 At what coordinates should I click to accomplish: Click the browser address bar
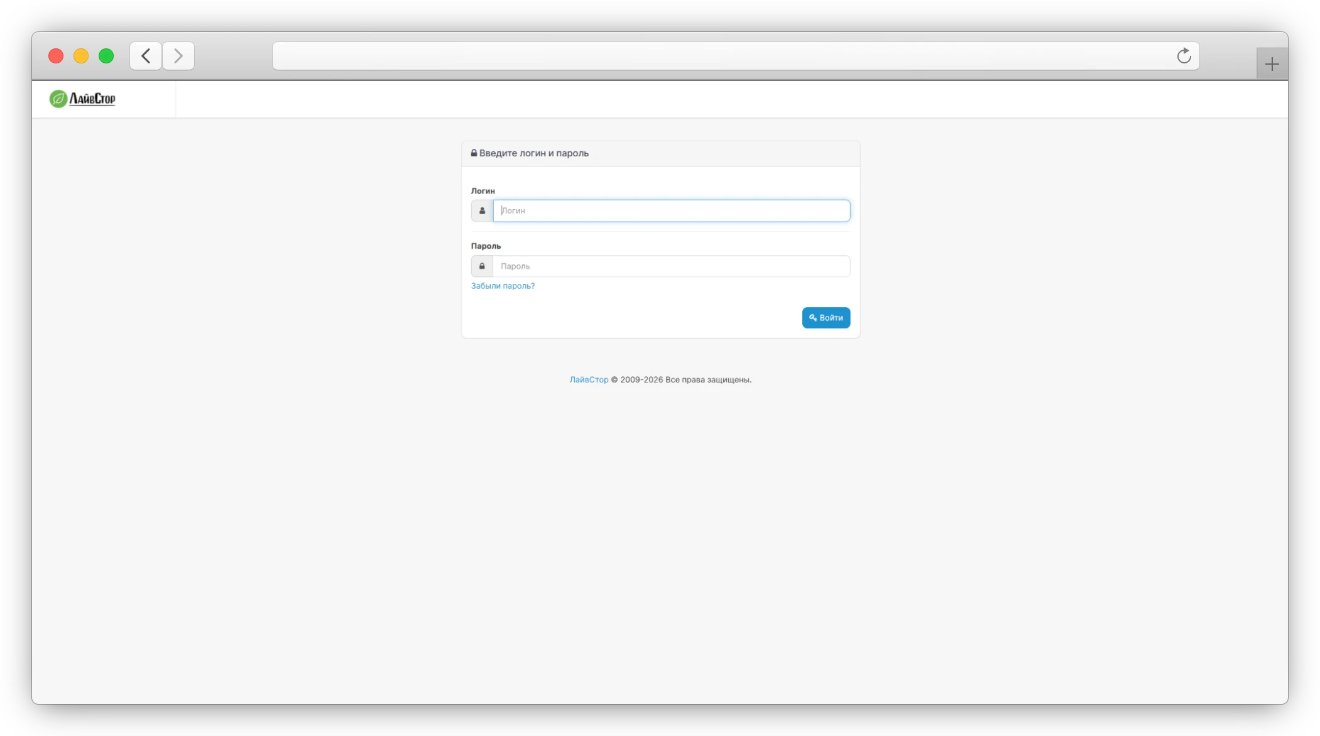(735, 56)
